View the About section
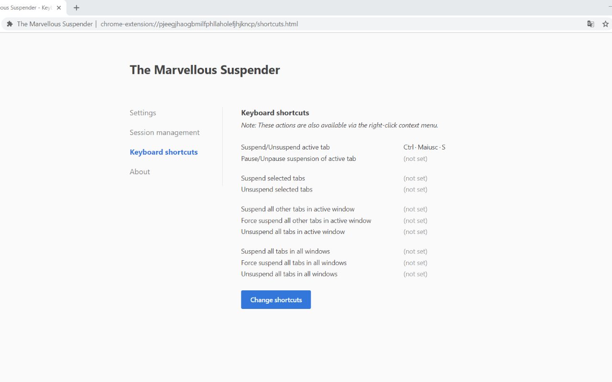 point(140,171)
